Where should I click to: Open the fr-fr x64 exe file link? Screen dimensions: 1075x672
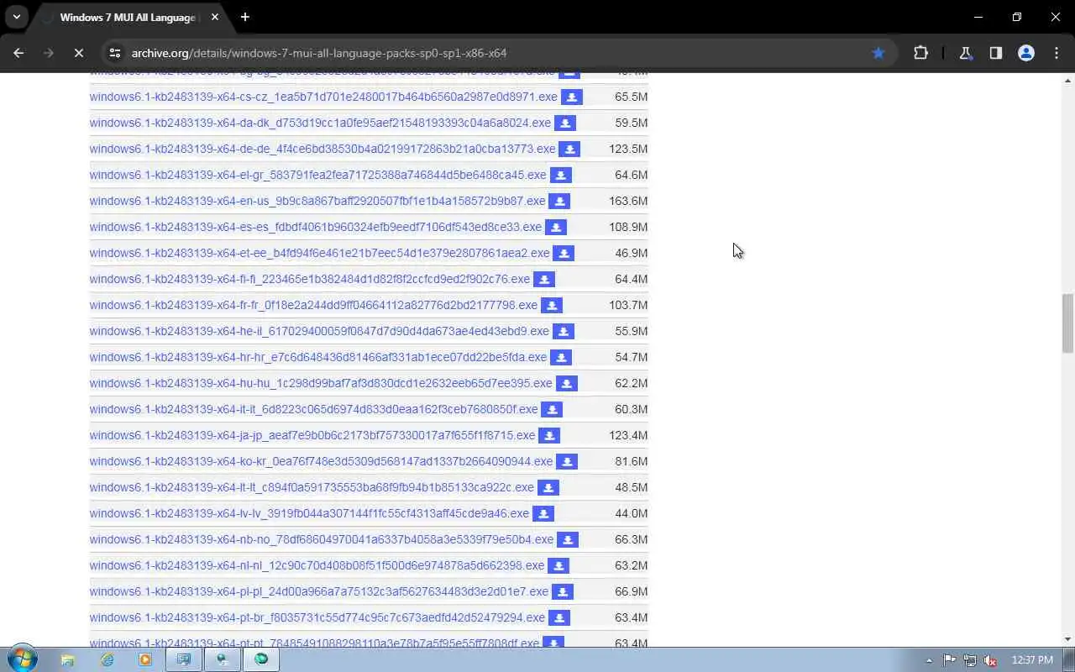tap(313, 305)
